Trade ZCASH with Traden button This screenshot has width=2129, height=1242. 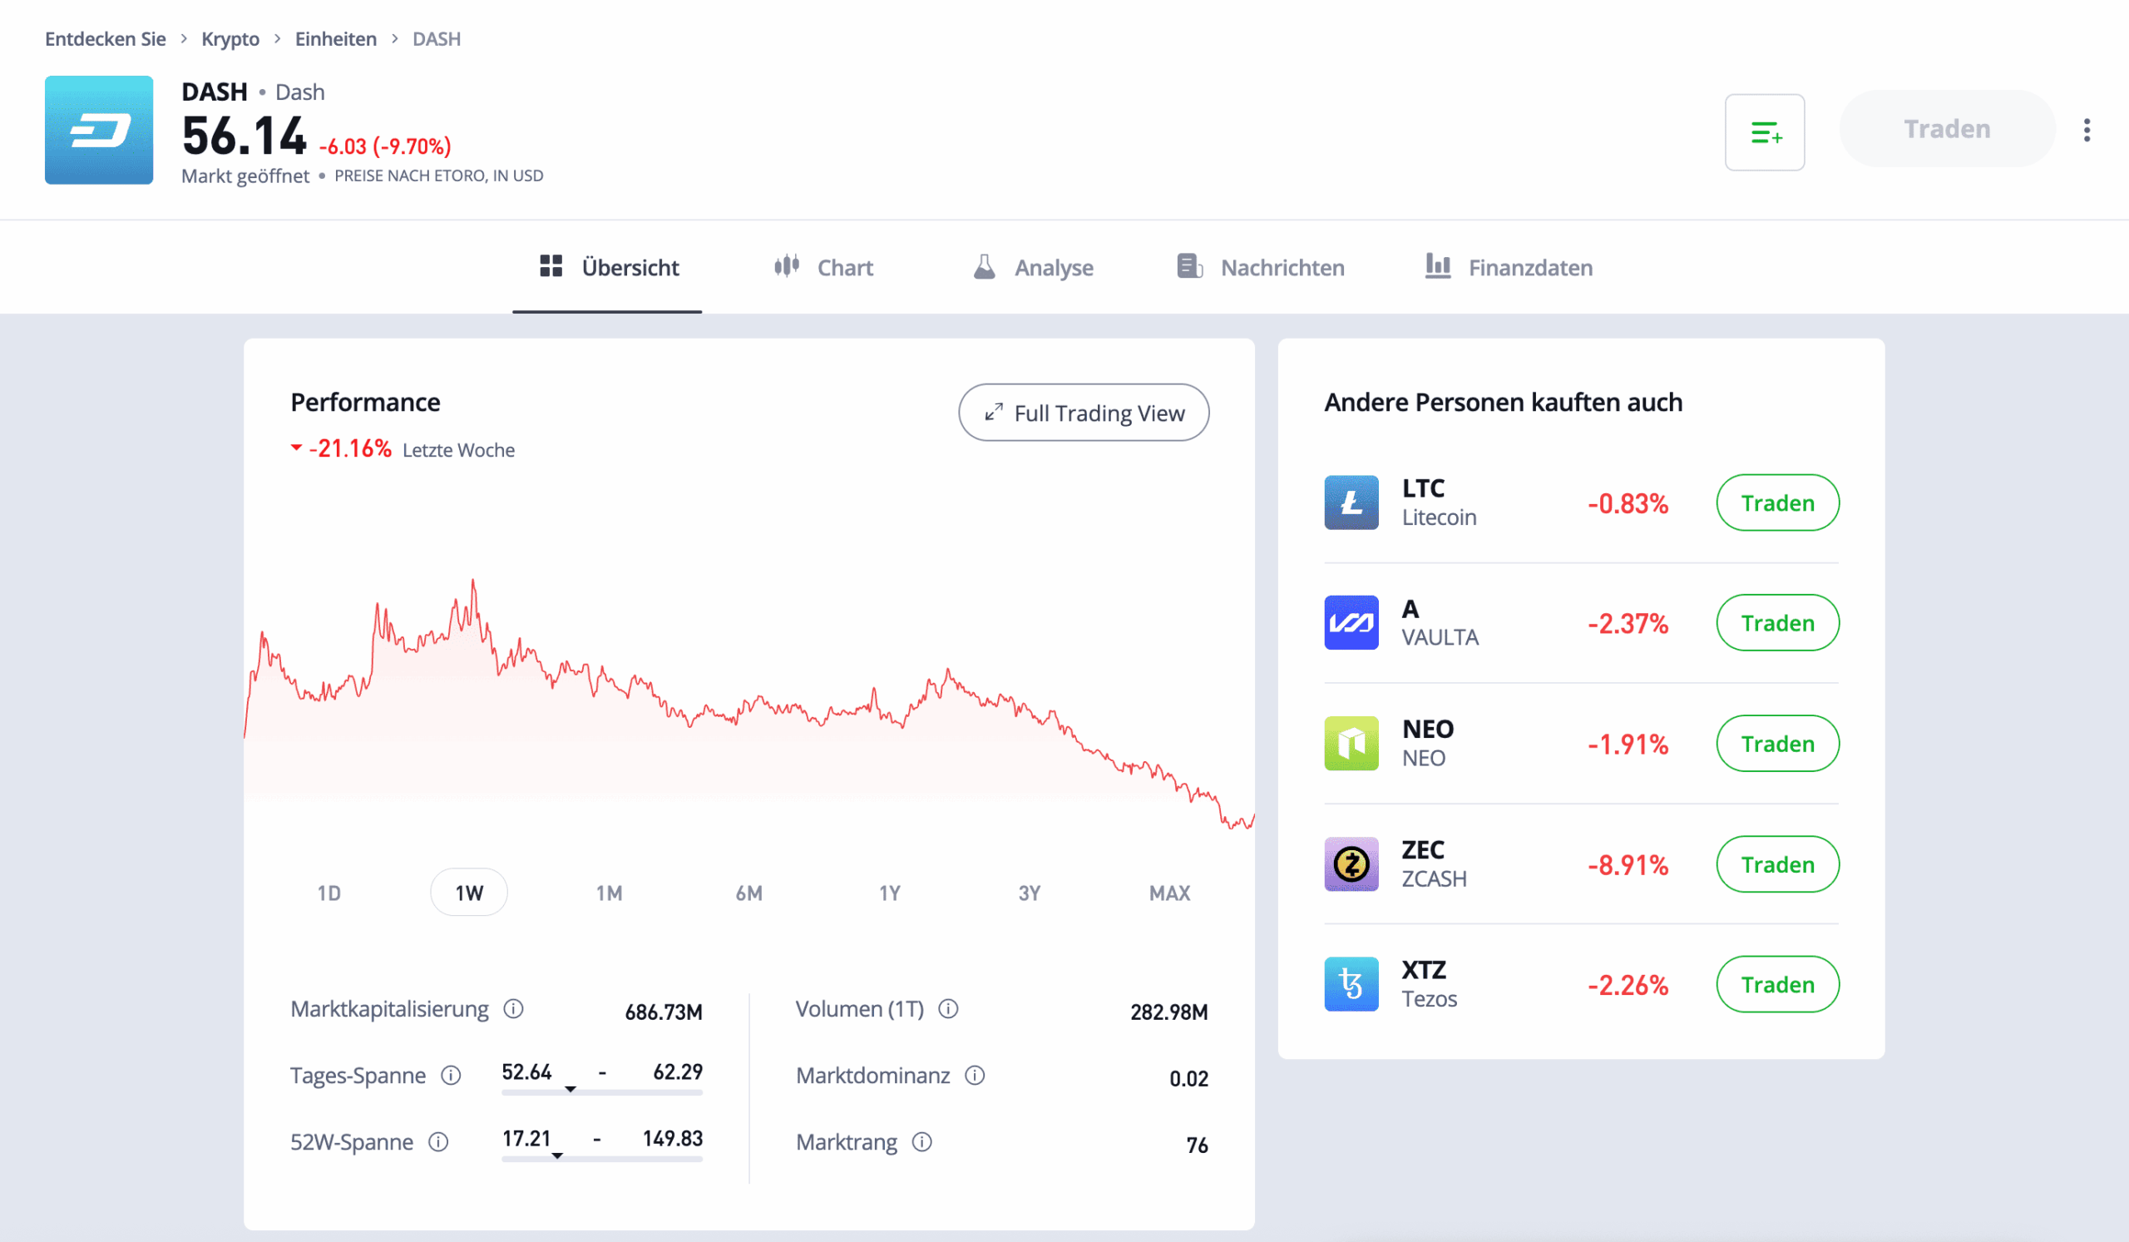[x=1777, y=864]
